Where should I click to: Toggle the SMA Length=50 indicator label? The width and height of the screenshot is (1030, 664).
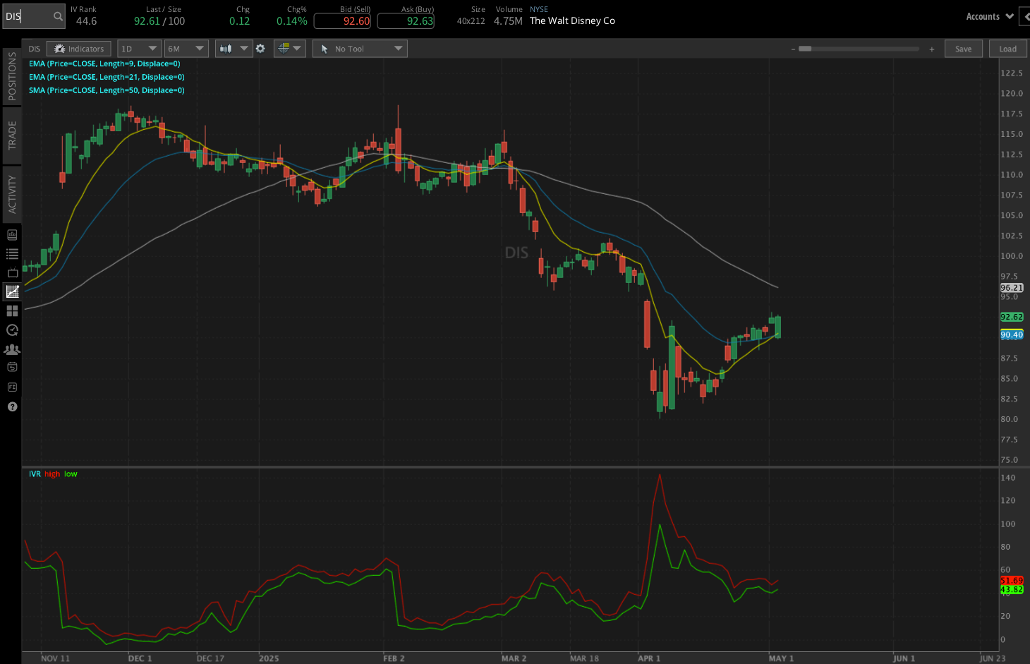tap(106, 90)
